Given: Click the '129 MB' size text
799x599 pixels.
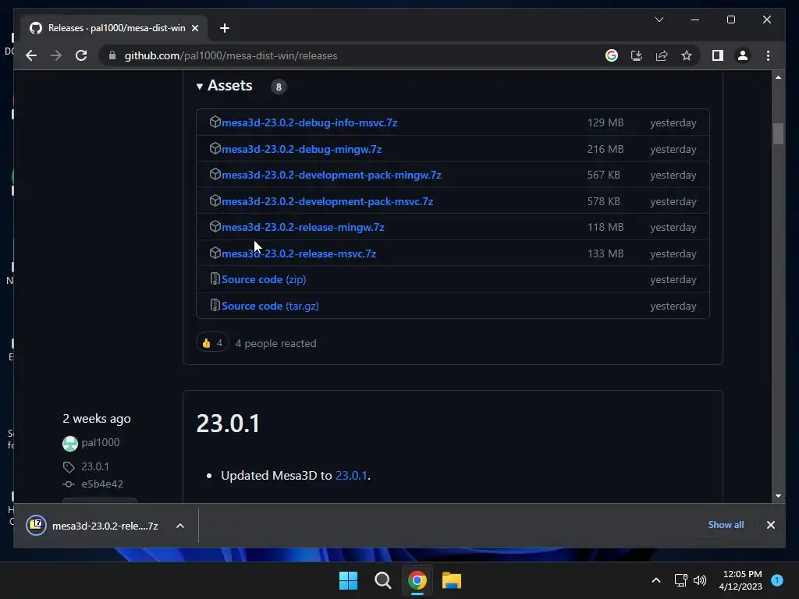Looking at the screenshot, I should pyautogui.click(x=605, y=122).
